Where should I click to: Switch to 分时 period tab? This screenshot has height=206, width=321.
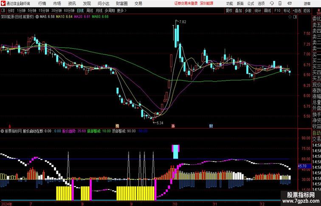pyautogui.click(x=11, y=11)
